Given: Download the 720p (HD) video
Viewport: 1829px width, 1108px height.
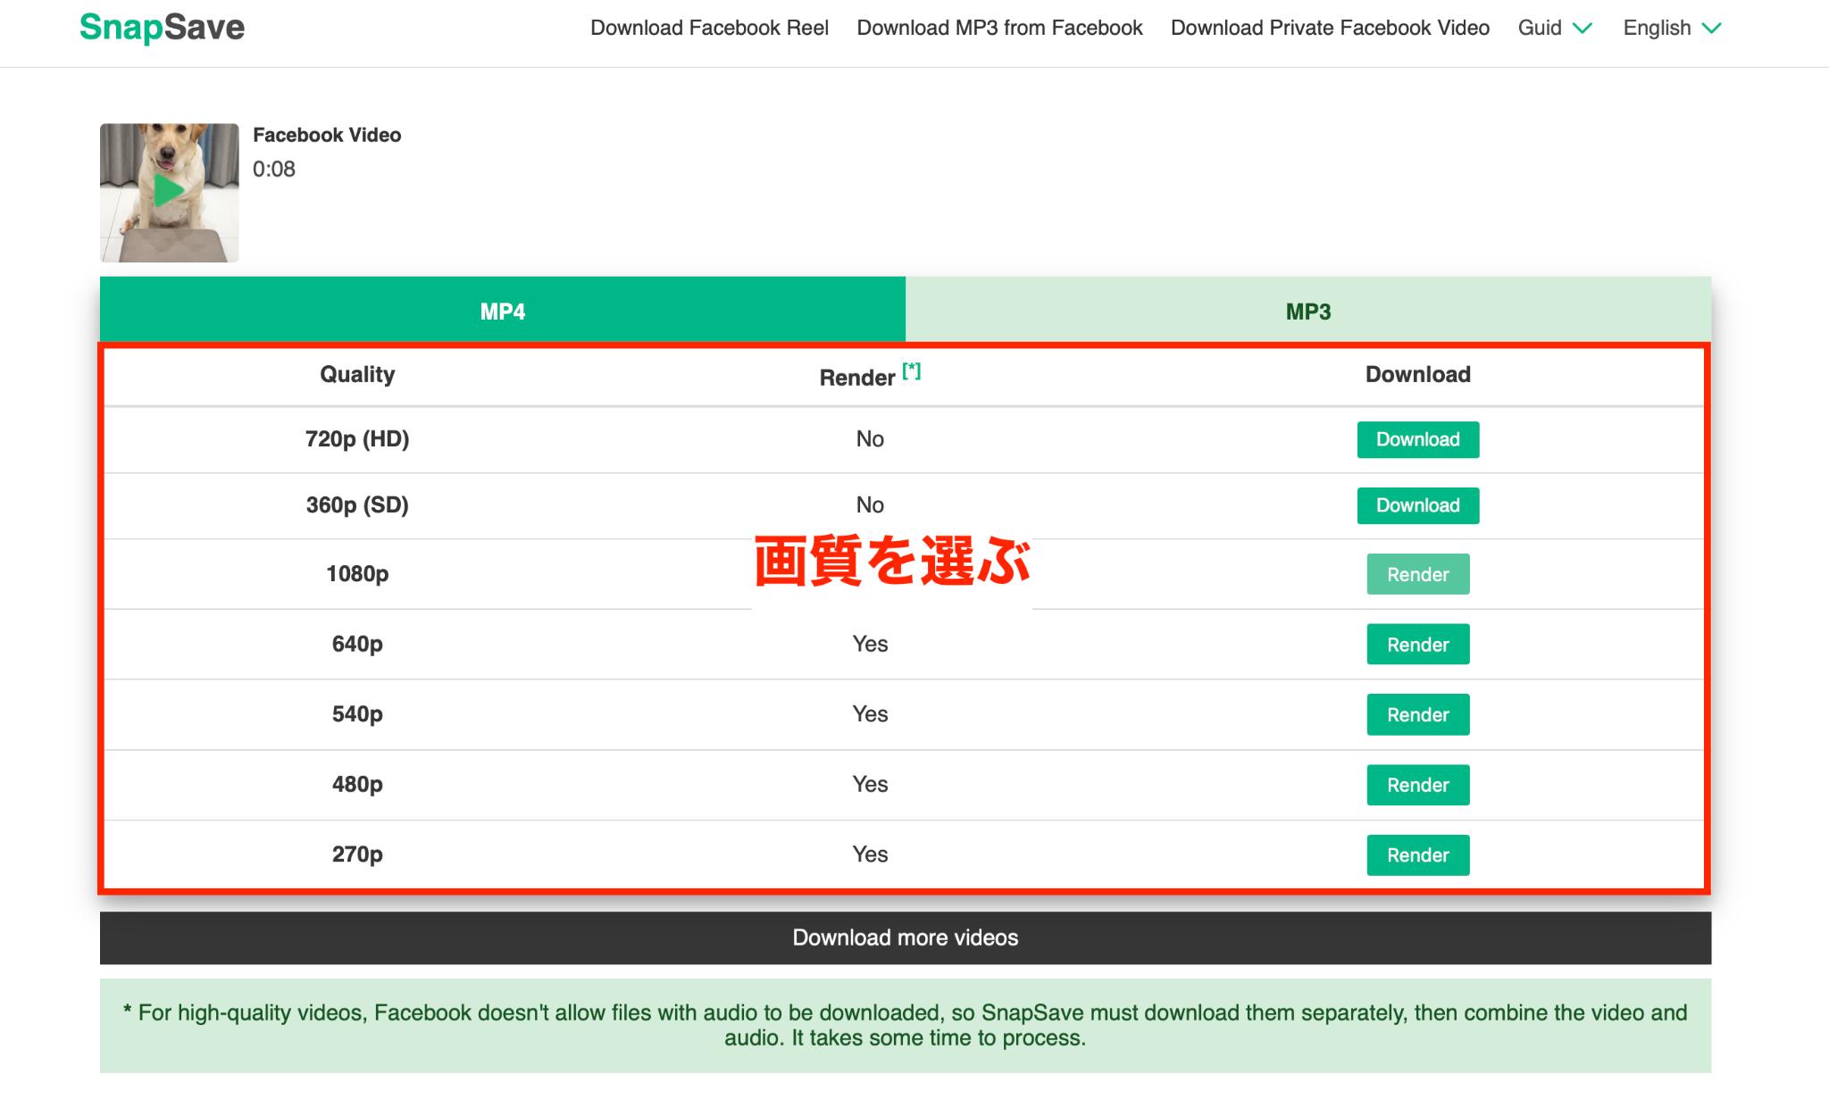Looking at the screenshot, I should [1418, 439].
